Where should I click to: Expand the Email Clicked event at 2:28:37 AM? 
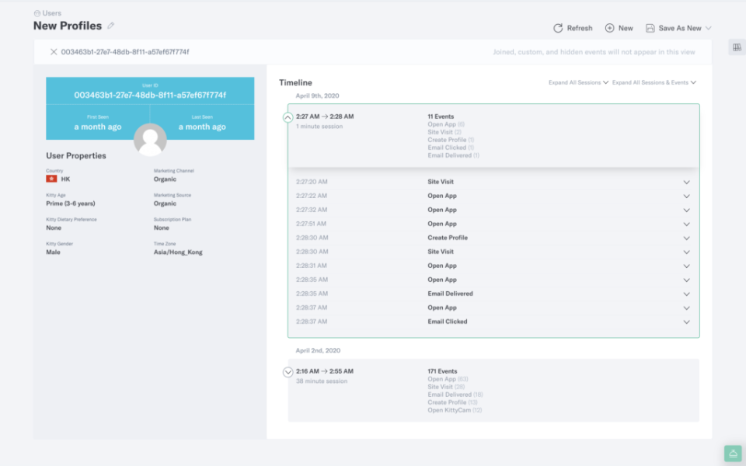coord(686,322)
